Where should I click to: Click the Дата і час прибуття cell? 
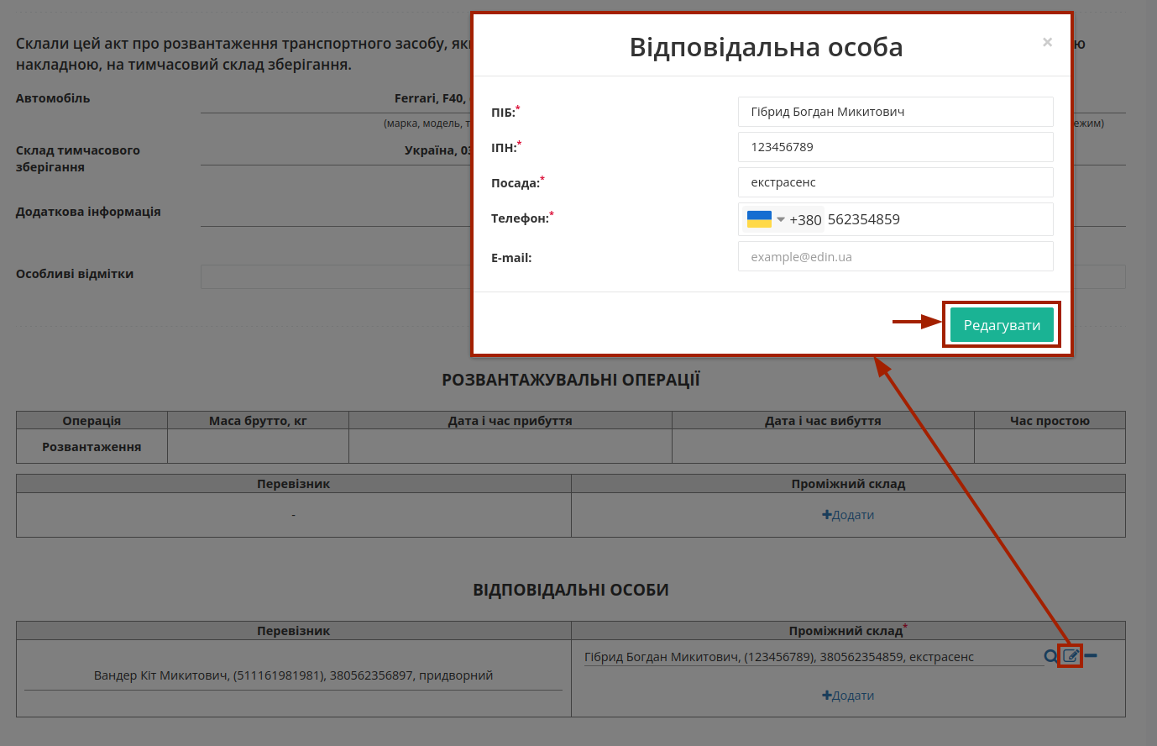point(510,446)
